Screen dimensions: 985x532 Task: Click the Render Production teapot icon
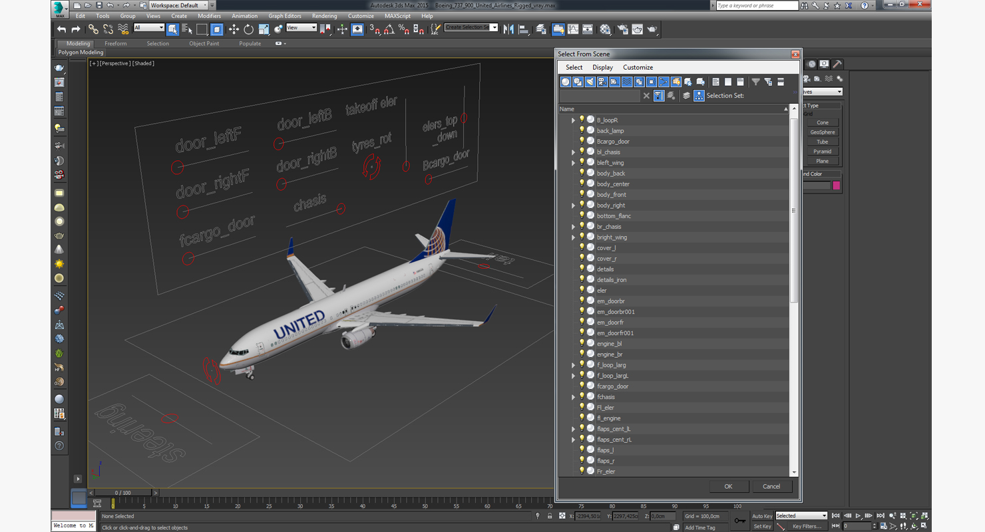pyautogui.click(x=652, y=29)
